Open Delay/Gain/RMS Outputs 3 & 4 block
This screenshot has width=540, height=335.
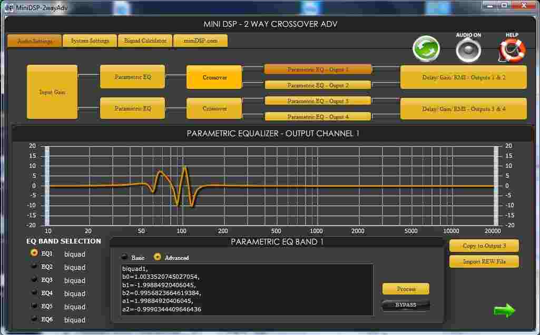[464, 109]
